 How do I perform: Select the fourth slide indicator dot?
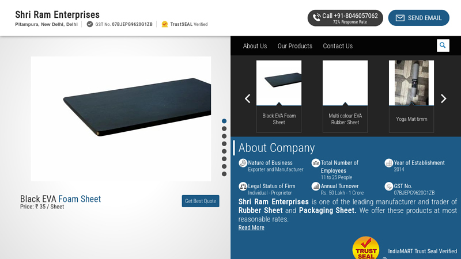(224, 143)
